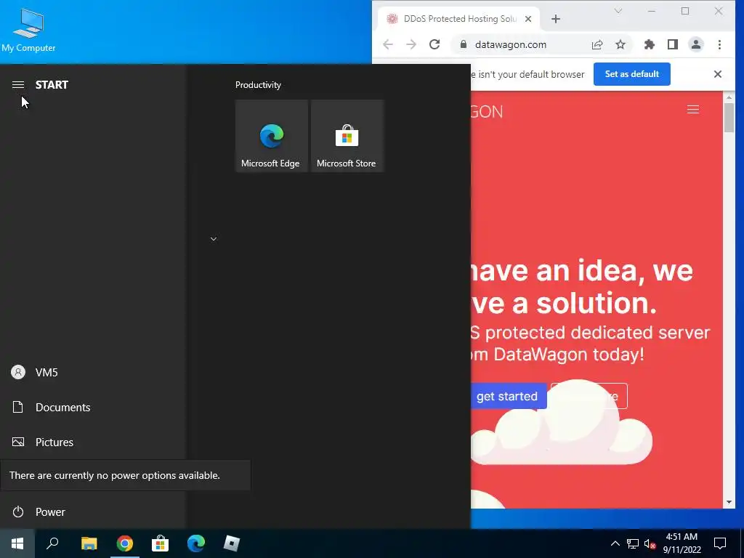Screen dimensions: 744x558
Task: Share this page icon in Chrome
Action: pyautogui.click(x=597, y=44)
